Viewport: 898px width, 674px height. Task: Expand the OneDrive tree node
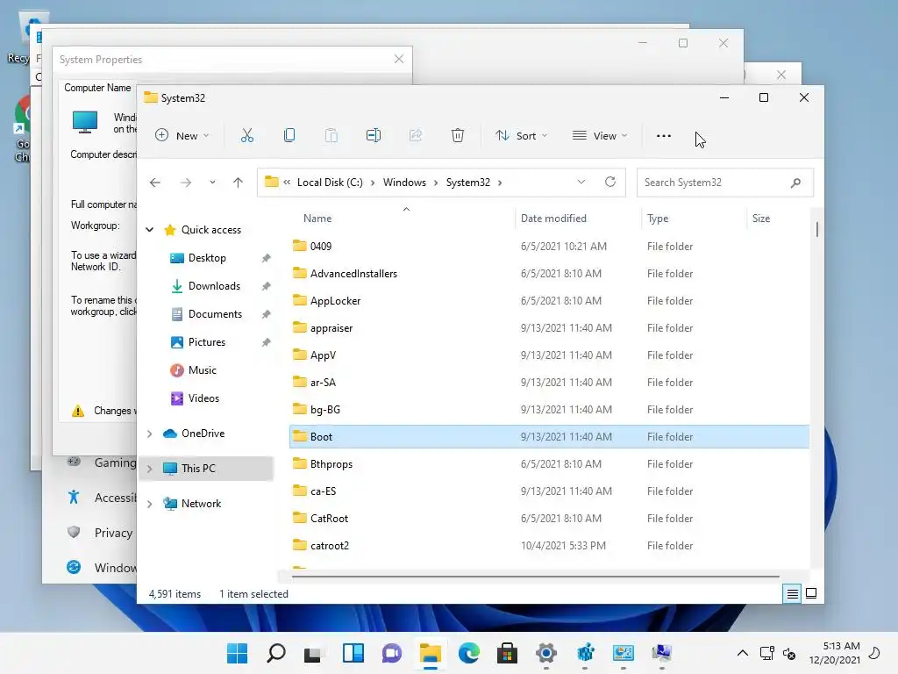coord(149,434)
